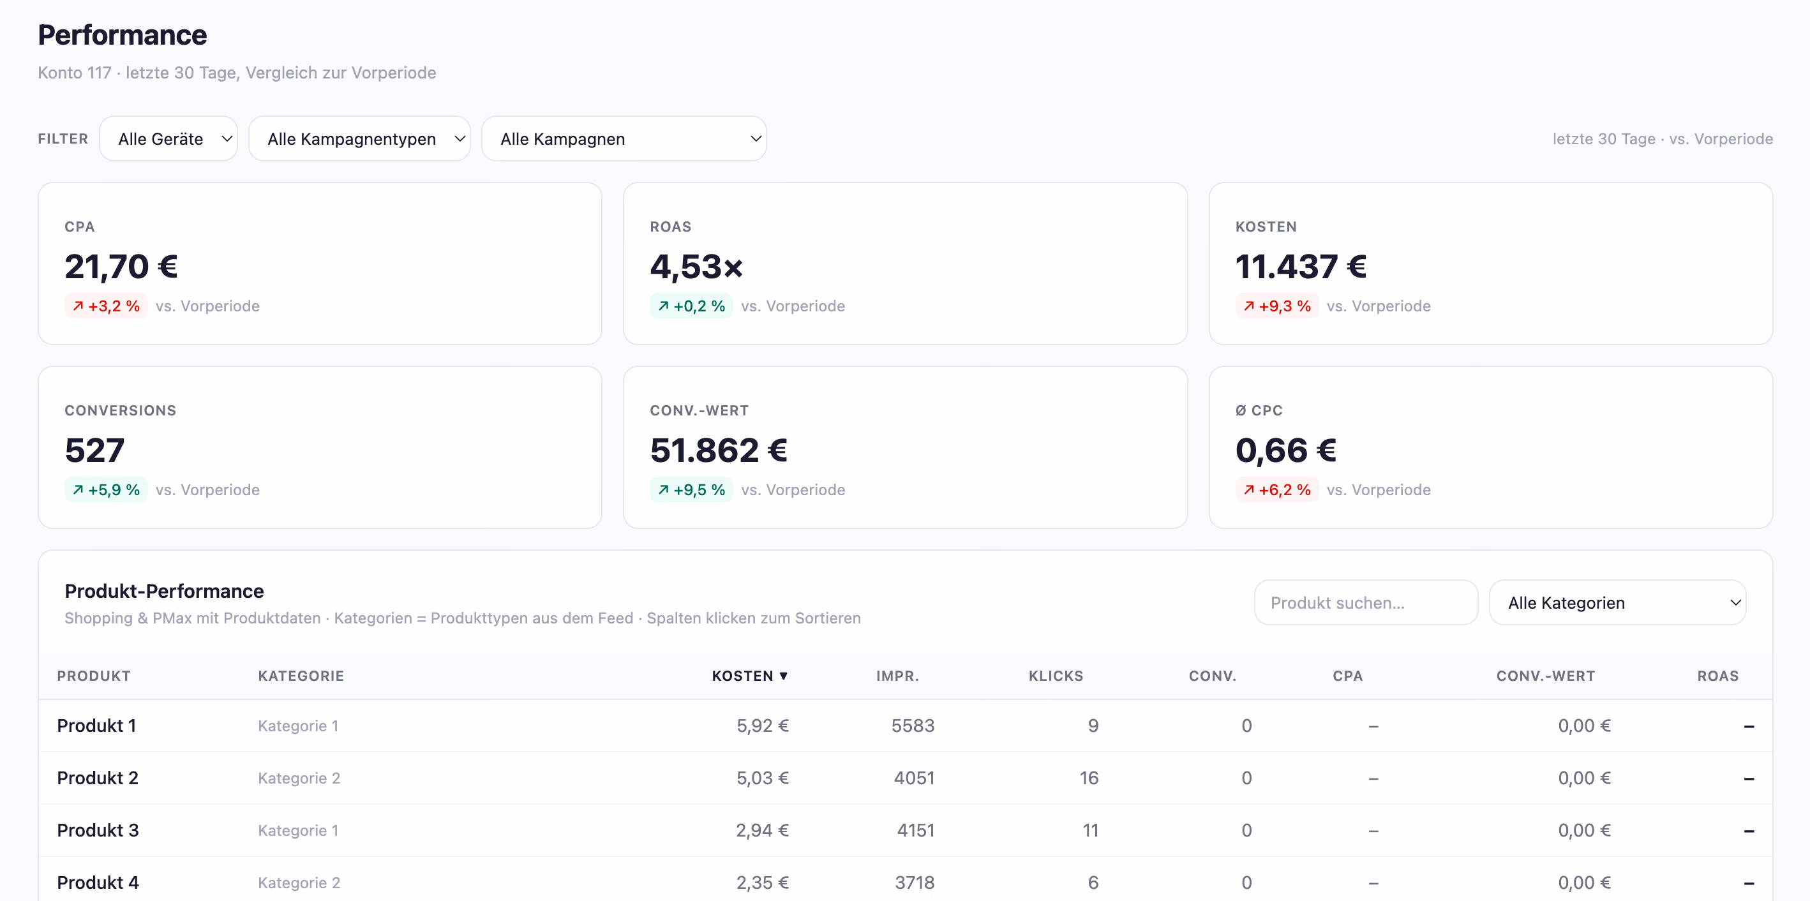1810x901 pixels.
Task: Click the 11.437 € Kosten value
Action: click(x=1301, y=266)
